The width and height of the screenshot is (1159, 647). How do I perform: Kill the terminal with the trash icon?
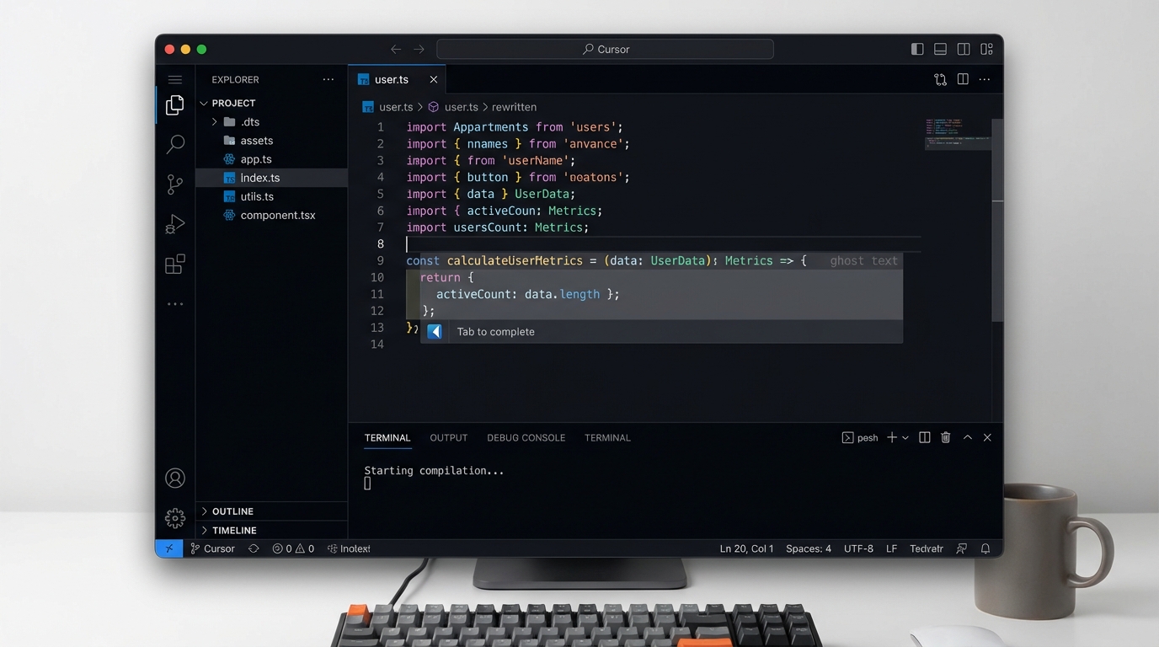point(945,437)
